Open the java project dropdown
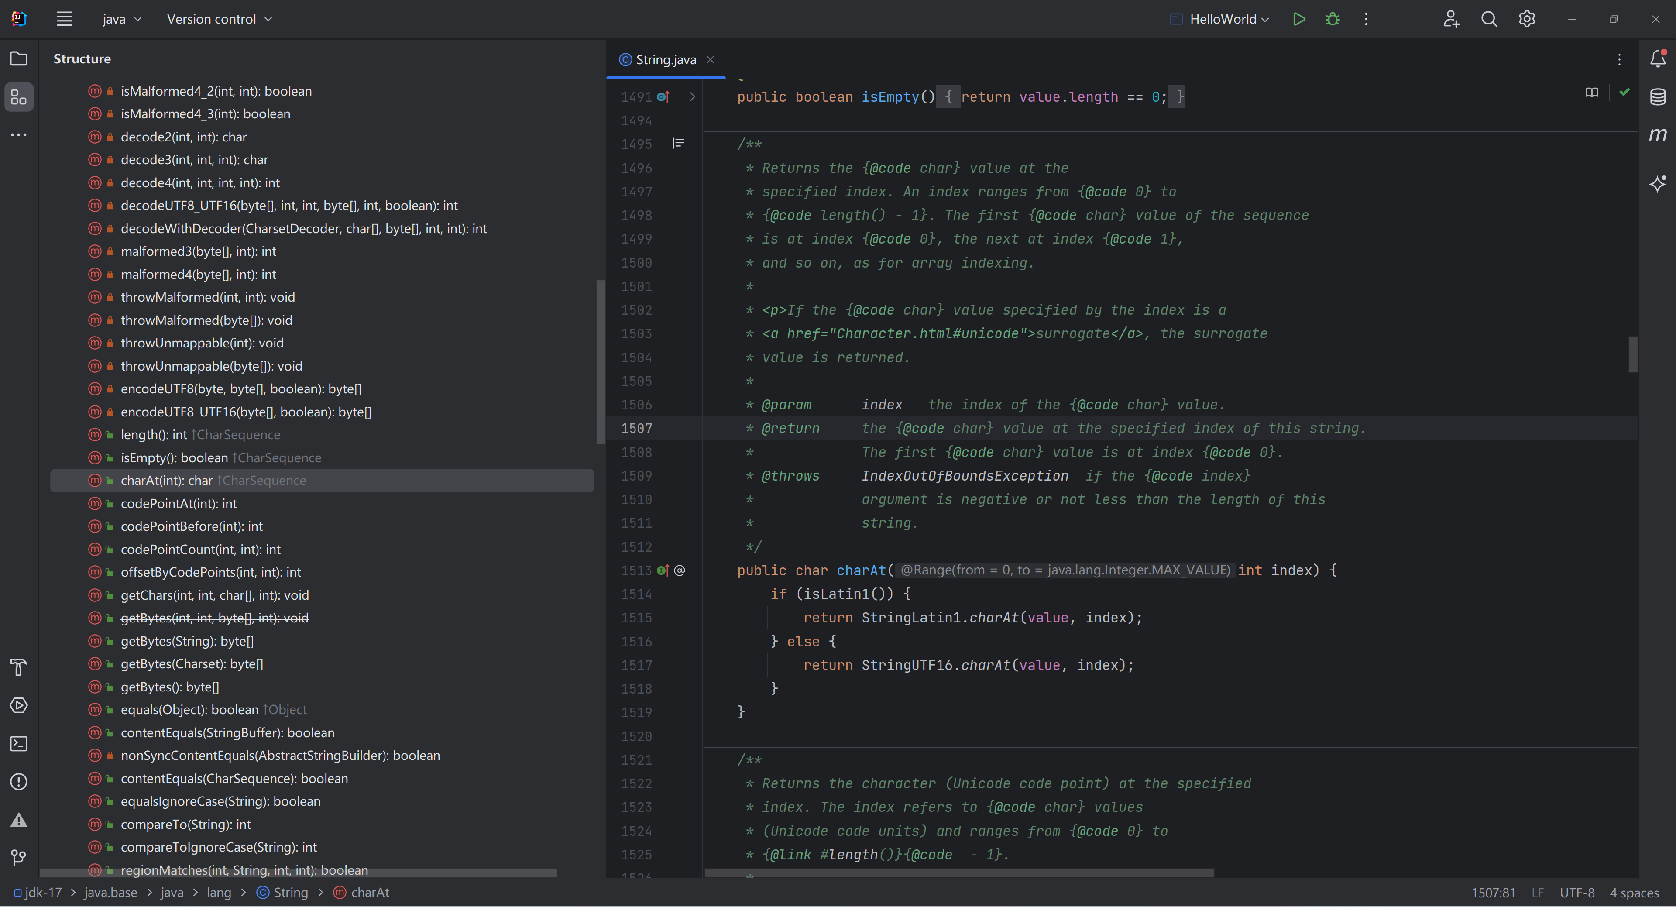This screenshot has width=1676, height=907. (x=122, y=19)
